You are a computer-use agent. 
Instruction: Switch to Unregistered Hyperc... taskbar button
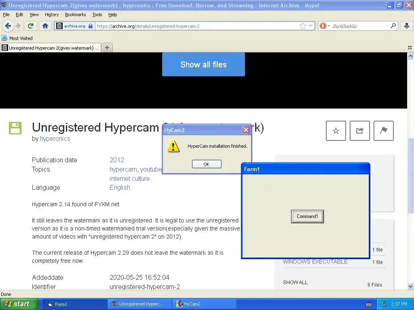click(140, 304)
